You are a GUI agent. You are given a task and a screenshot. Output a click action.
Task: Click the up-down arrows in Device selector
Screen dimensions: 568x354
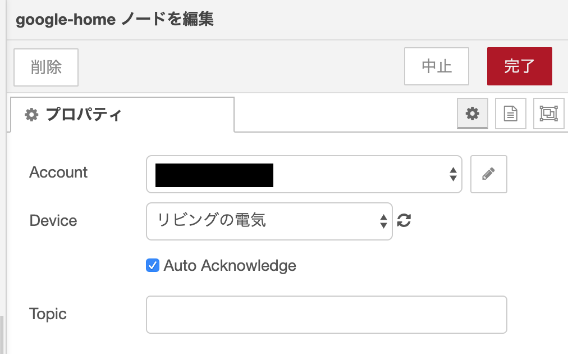pos(383,221)
